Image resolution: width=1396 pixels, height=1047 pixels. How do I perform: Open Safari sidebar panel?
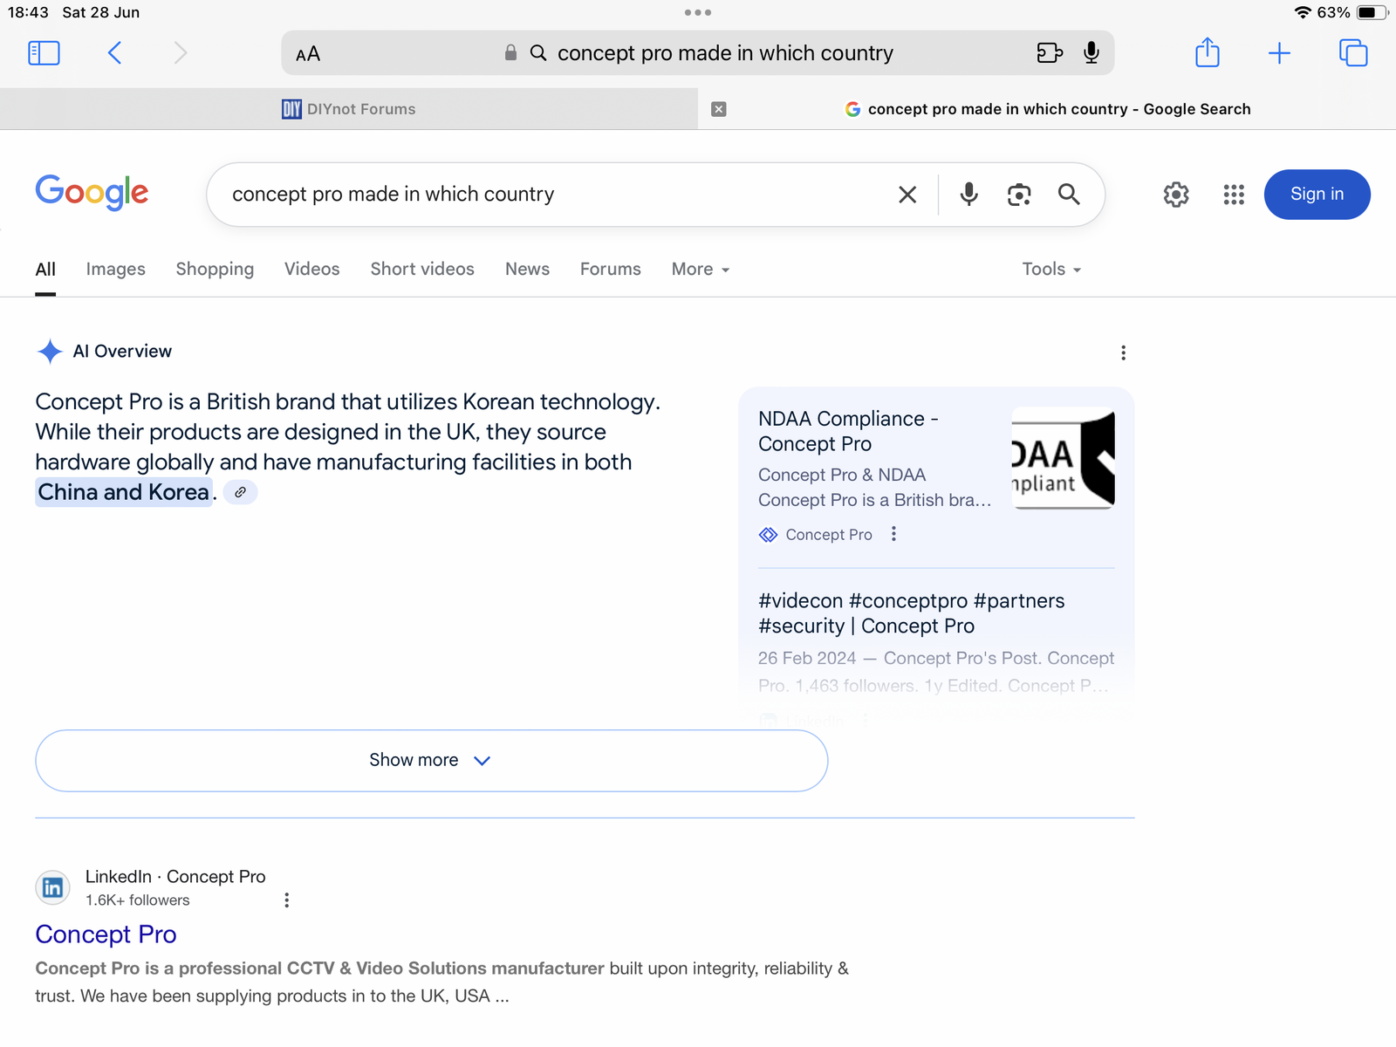click(x=44, y=53)
